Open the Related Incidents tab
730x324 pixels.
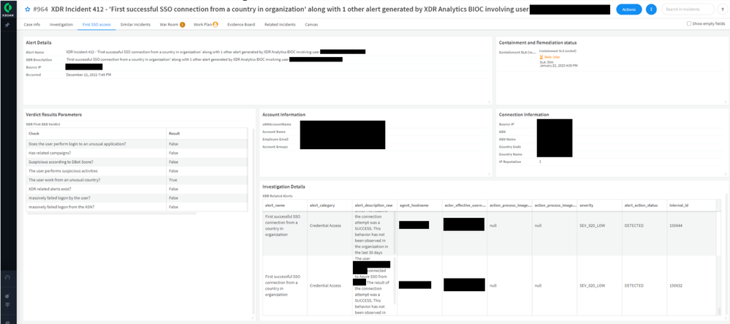click(280, 25)
